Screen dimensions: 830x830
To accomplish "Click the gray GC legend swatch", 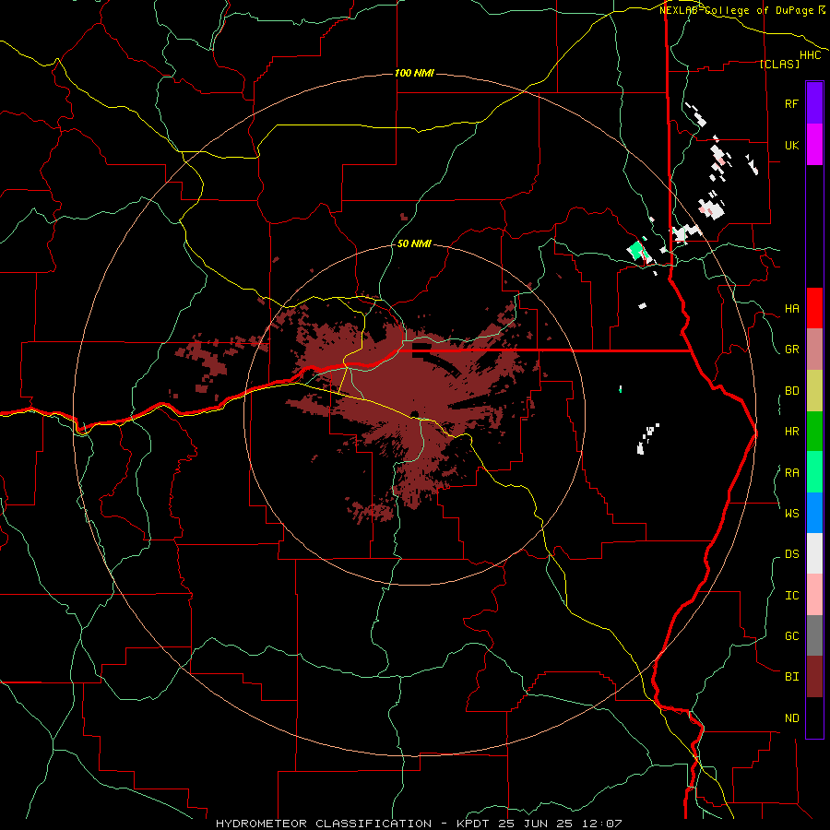I will pyautogui.click(x=814, y=635).
